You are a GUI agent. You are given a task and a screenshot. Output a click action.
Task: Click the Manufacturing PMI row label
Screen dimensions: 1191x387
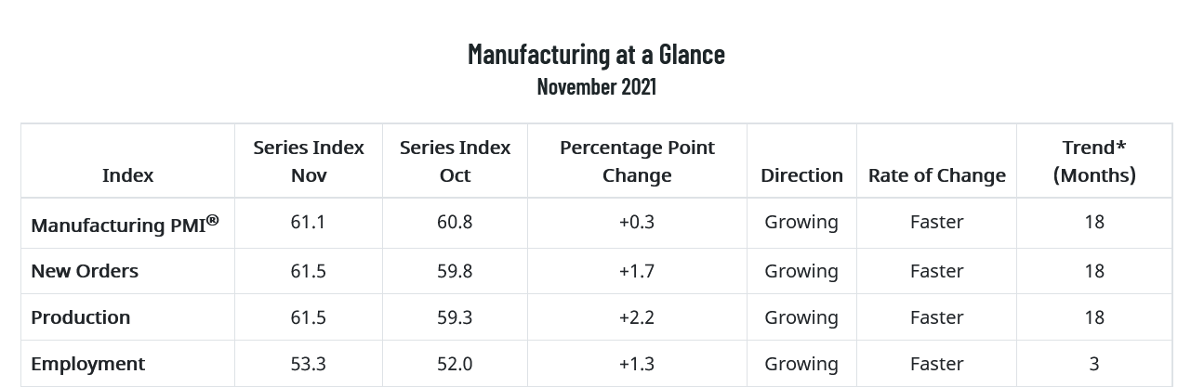pyautogui.click(x=125, y=224)
